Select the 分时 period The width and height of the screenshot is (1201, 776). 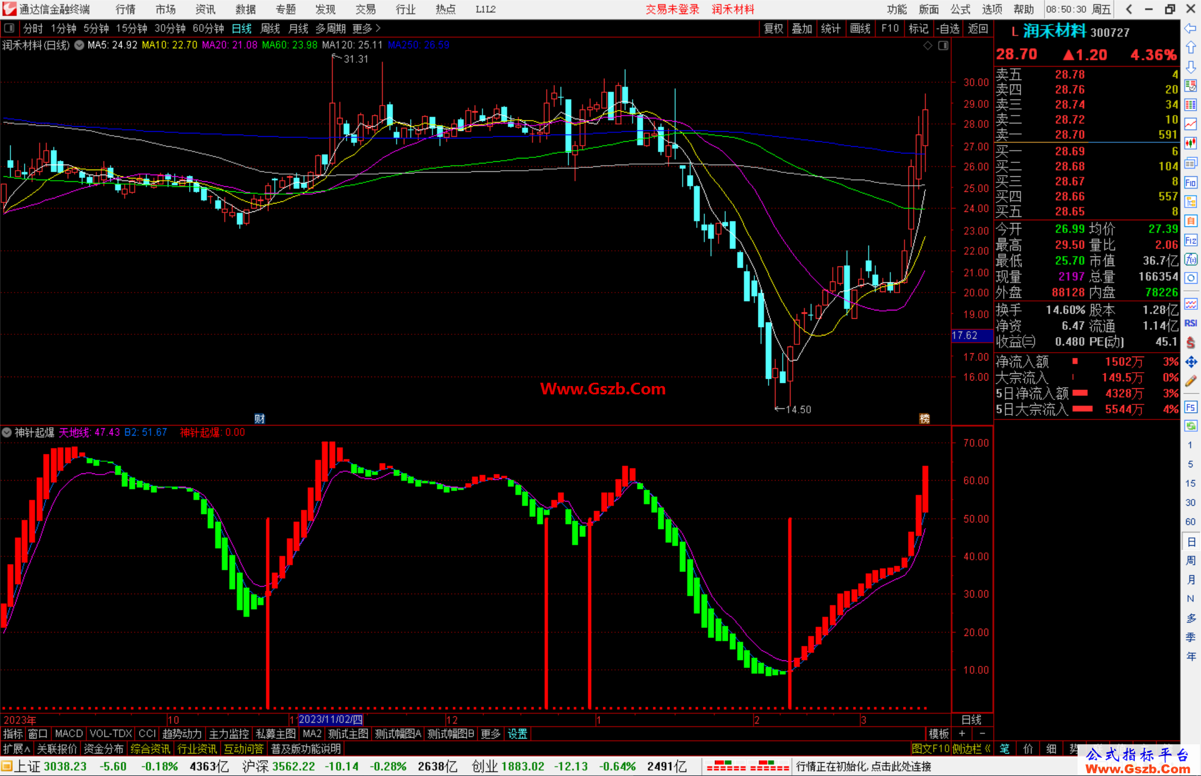pos(33,28)
